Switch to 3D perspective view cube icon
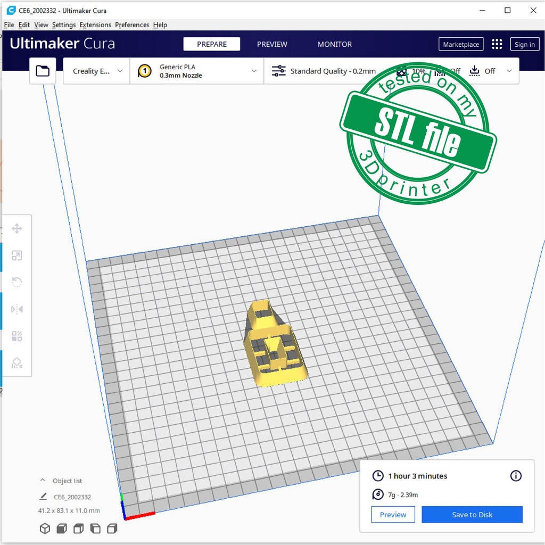 tap(45, 529)
